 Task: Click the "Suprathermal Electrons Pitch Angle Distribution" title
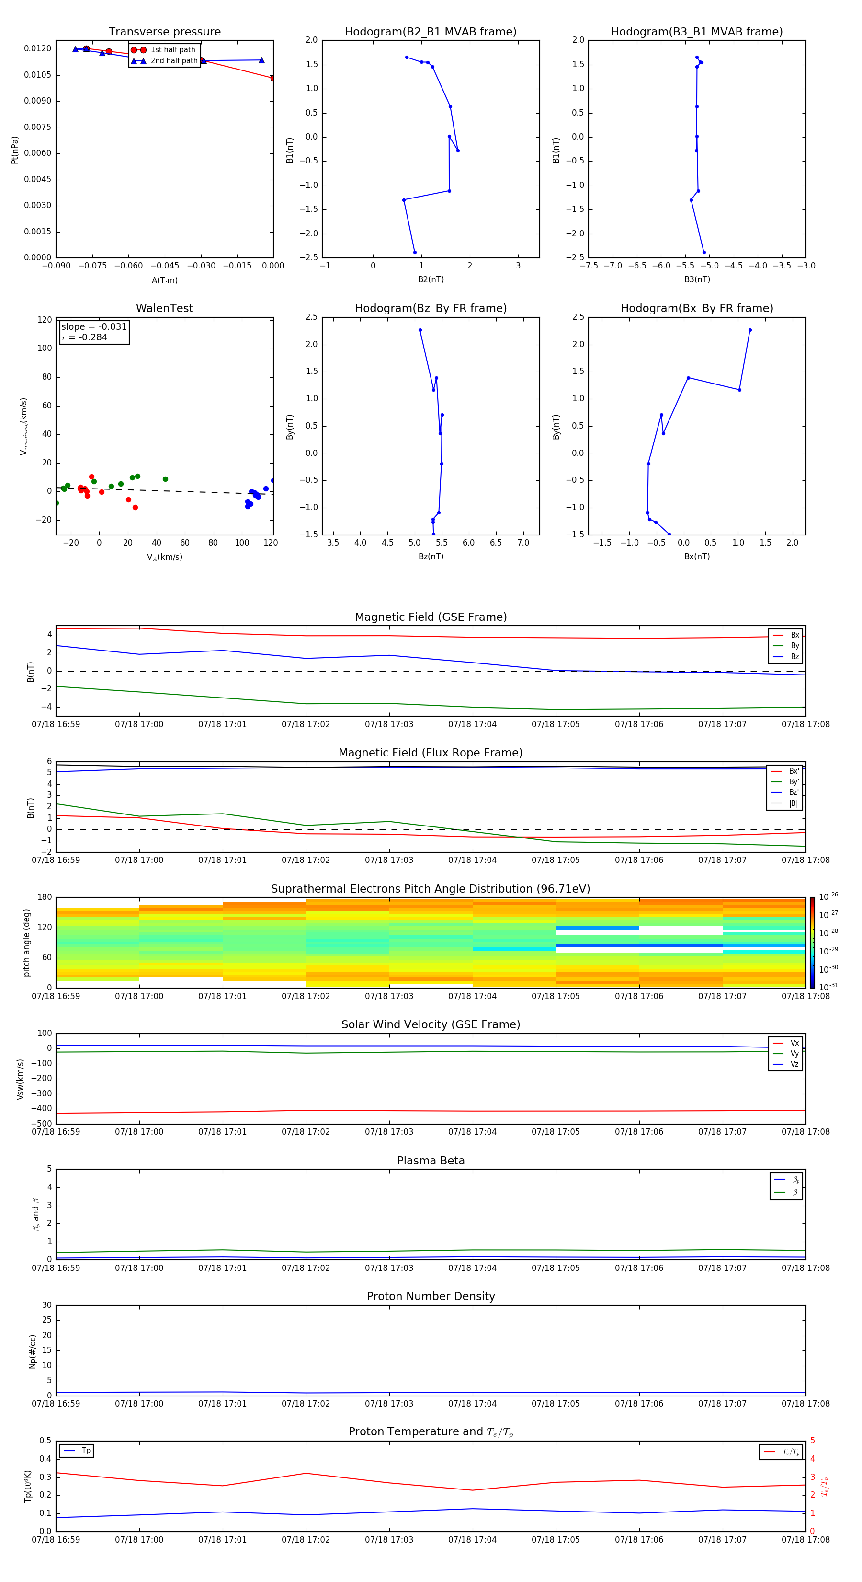click(x=430, y=889)
